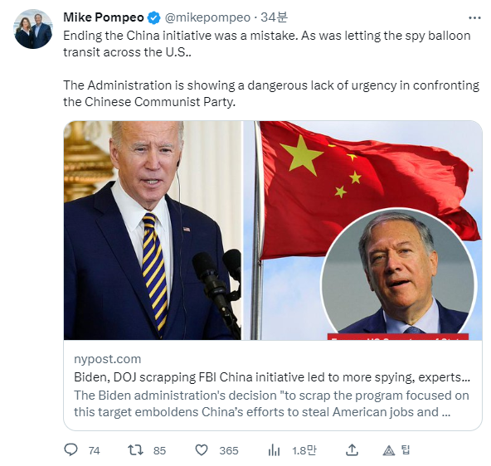Image resolution: width=491 pixels, height=466 pixels.
Task: Click the Biden photo in link preview
Action: pos(153,230)
